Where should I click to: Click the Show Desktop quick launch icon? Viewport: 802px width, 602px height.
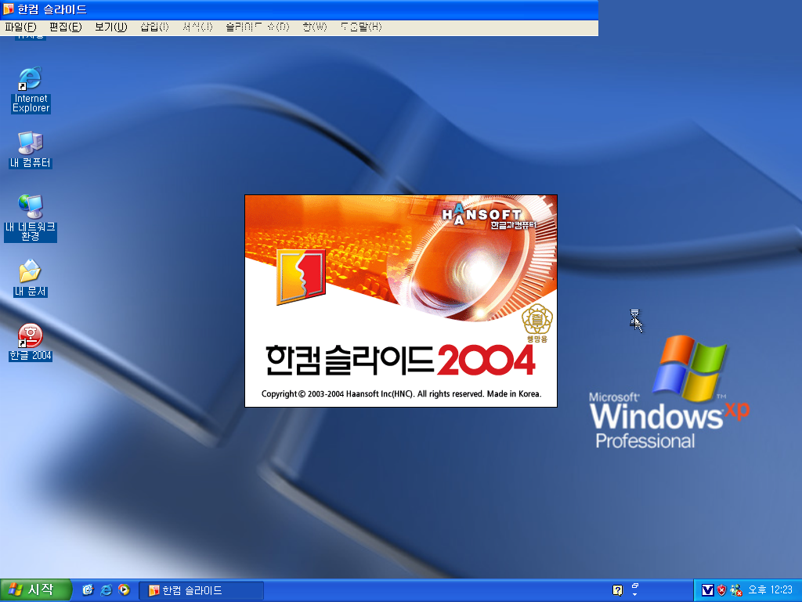tap(88, 589)
